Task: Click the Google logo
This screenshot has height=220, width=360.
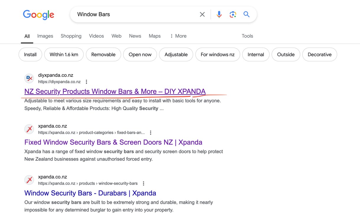Action: point(39,14)
